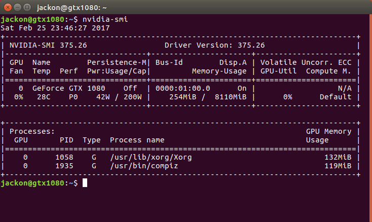Click the Compute M. header
Image resolution: width=372 pixels, height=222 pixels.
coord(328,71)
